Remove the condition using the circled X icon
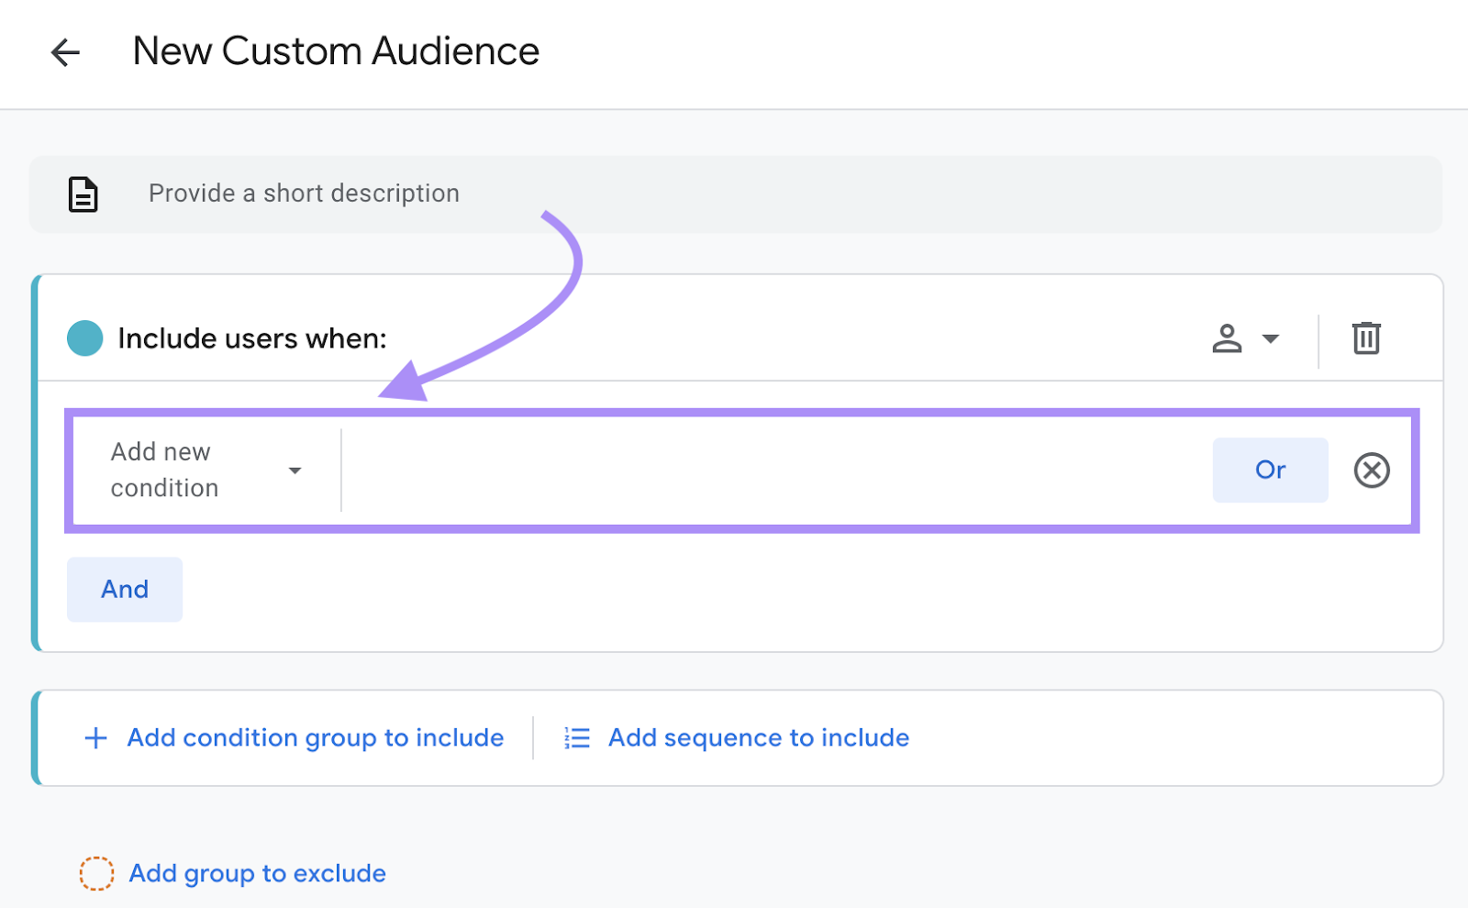1468x908 pixels. click(x=1371, y=471)
